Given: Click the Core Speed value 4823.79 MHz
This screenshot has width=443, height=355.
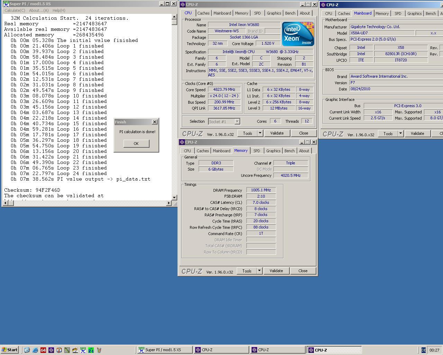Looking at the screenshot, I should click(224, 89).
